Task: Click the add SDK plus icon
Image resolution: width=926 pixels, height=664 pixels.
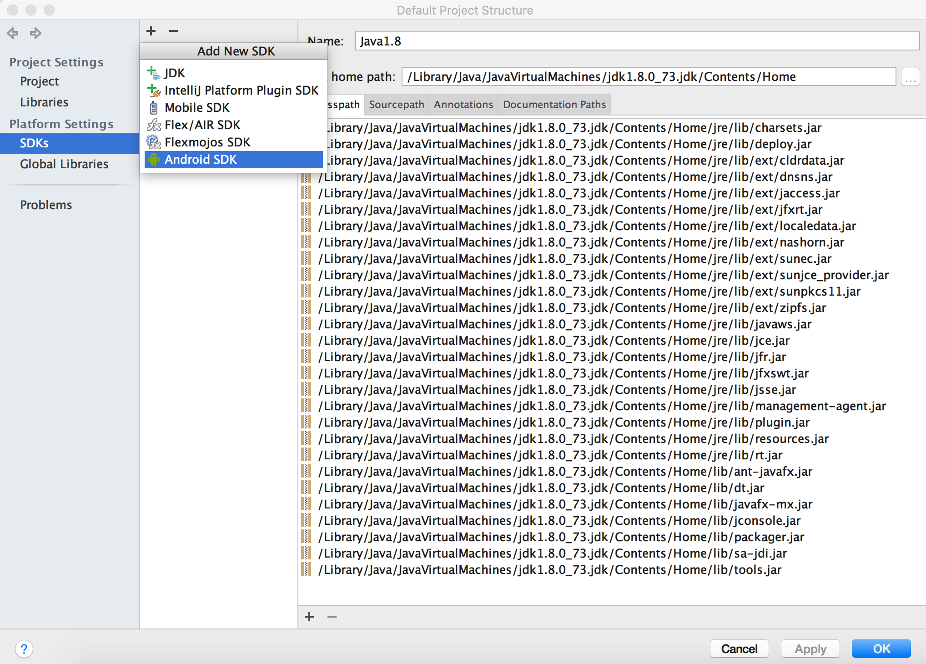Action: tap(151, 31)
